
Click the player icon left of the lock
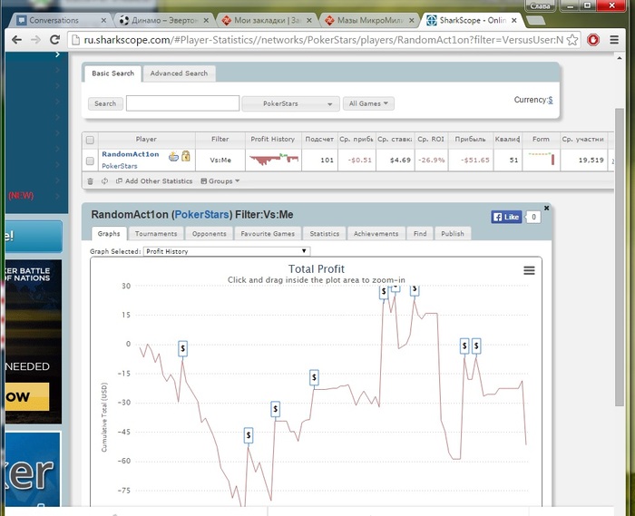pyautogui.click(x=174, y=156)
